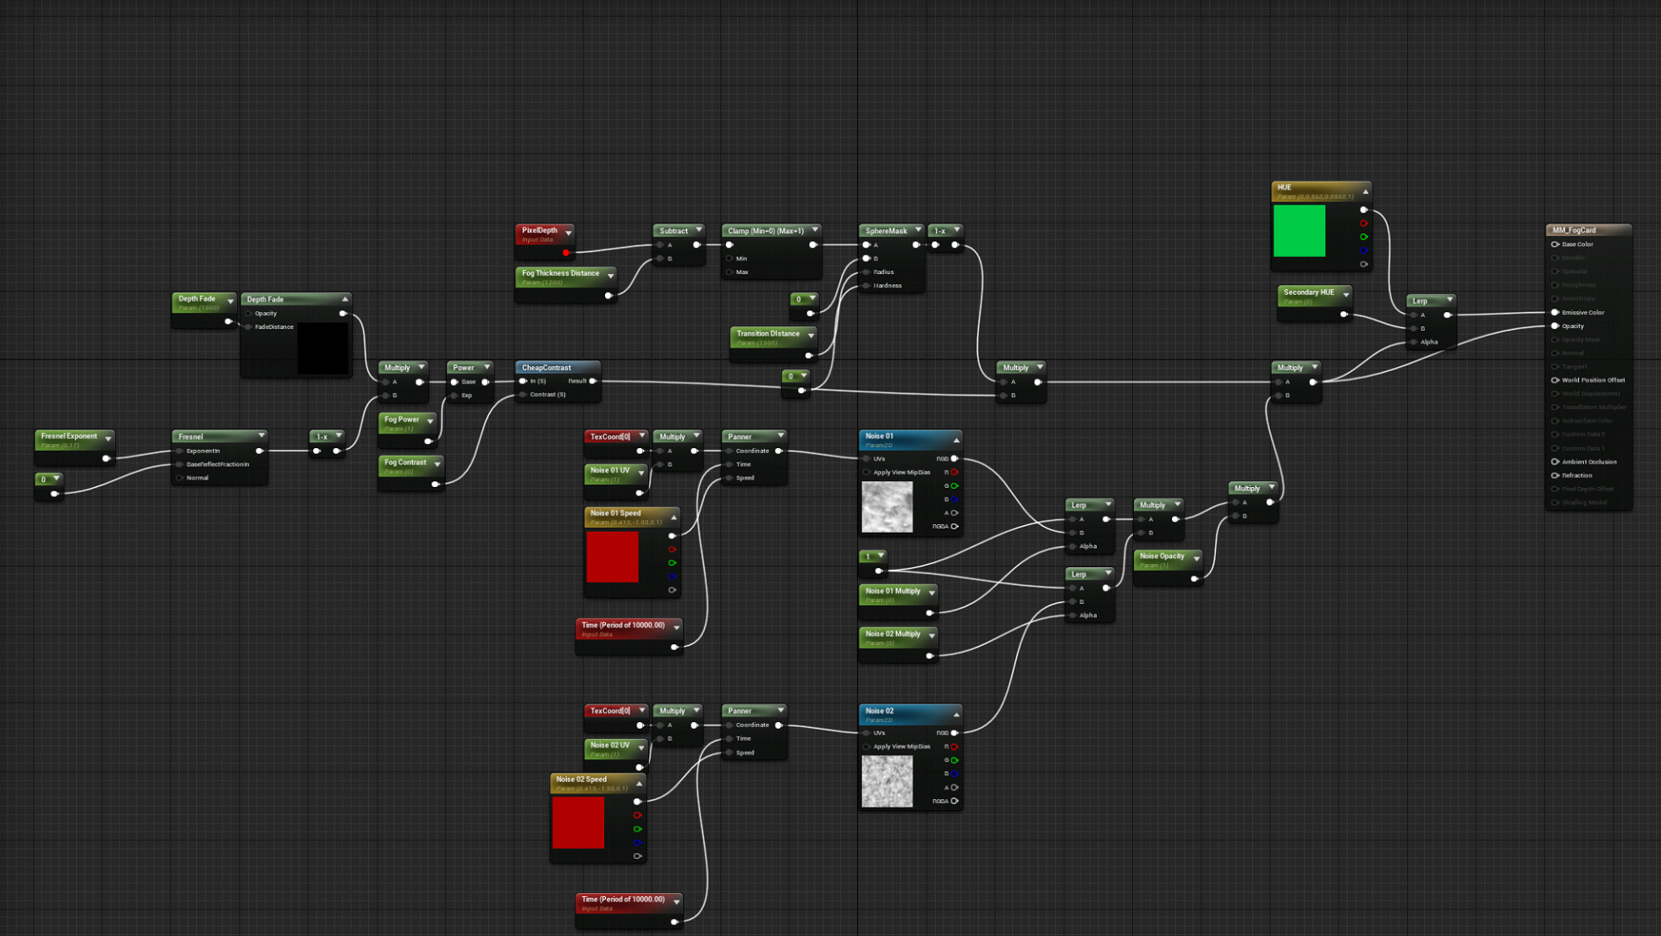
Task: Toggle Apply View MipBias pin on Noise 01
Action: (866, 472)
